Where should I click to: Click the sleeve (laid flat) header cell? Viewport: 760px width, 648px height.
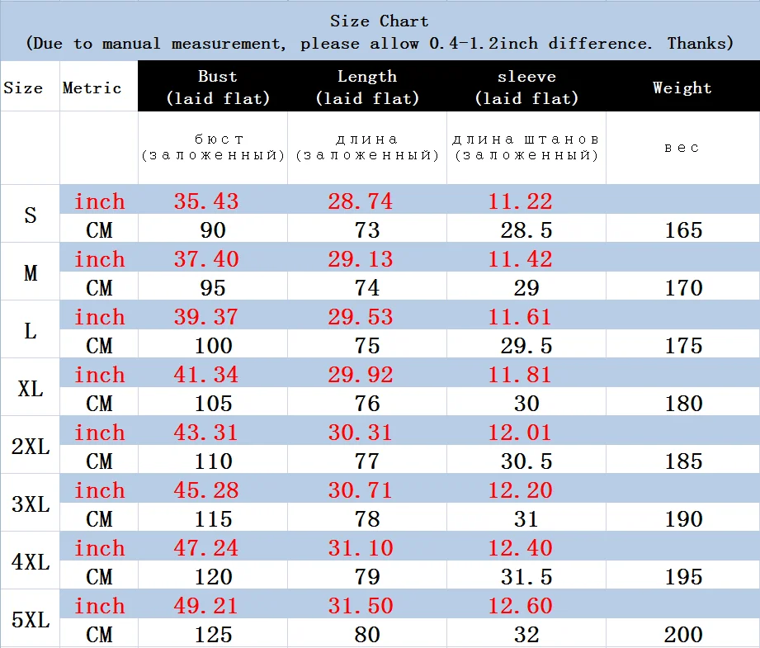point(526,87)
